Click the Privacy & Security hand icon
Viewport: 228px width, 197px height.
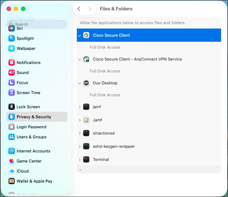(x=12, y=117)
